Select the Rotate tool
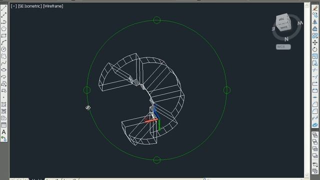 pos(315,49)
